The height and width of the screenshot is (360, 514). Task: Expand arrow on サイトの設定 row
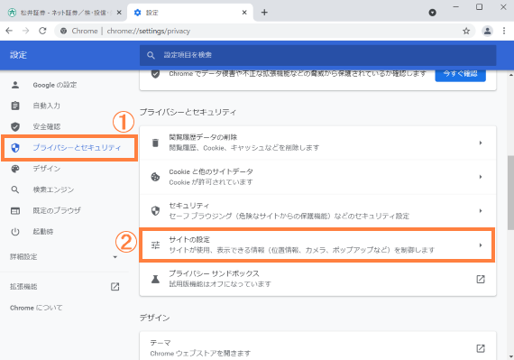[481, 245]
